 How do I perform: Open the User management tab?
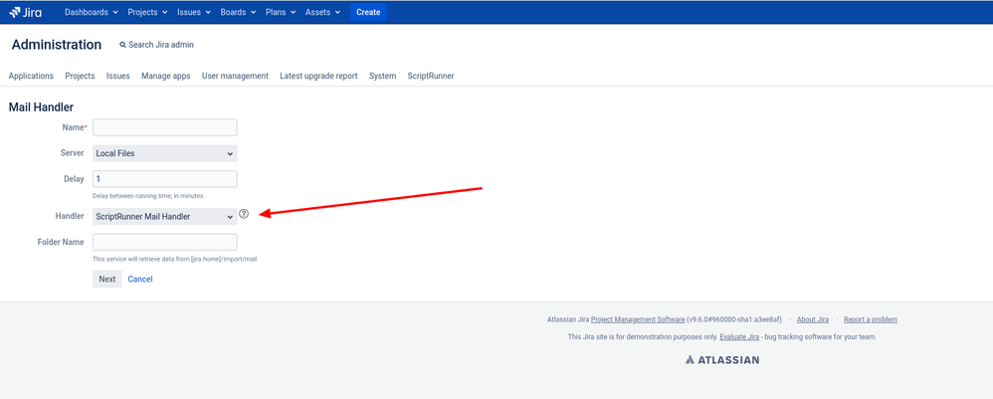pyautogui.click(x=235, y=76)
